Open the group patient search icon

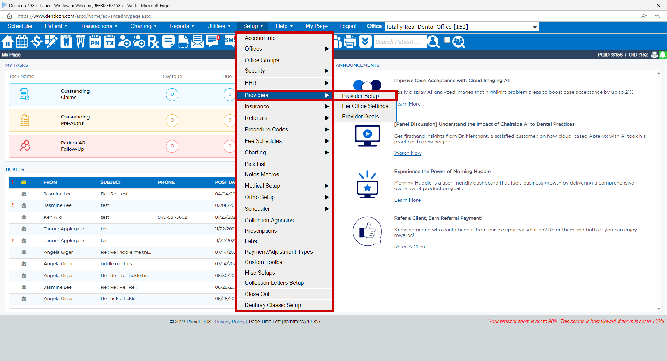[x=458, y=42]
